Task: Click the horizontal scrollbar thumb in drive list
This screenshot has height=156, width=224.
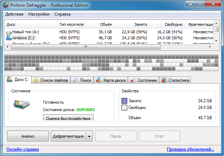Action: pos(86,47)
